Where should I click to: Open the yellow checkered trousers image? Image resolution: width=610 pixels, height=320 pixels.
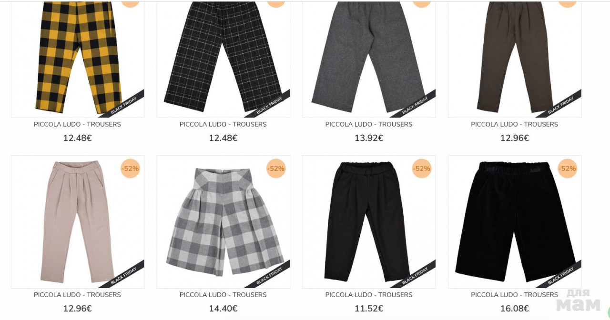click(78, 60)
